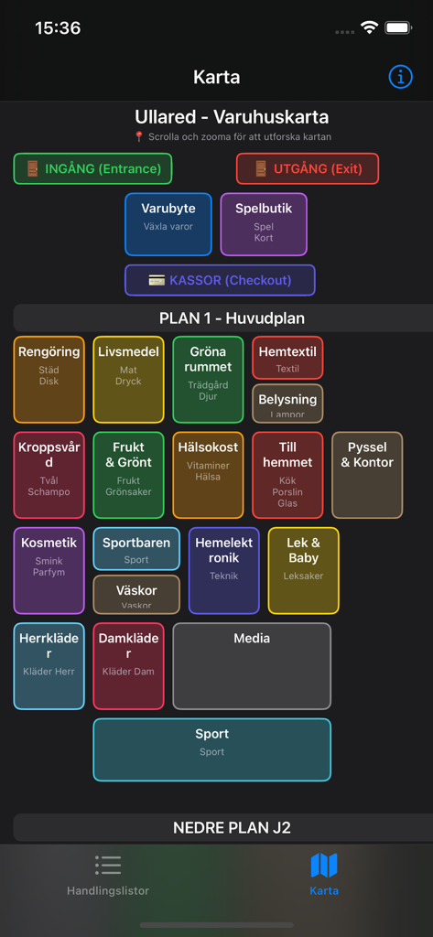
Task: Open the Sportbaren box
Action: [x=136, y=549]
